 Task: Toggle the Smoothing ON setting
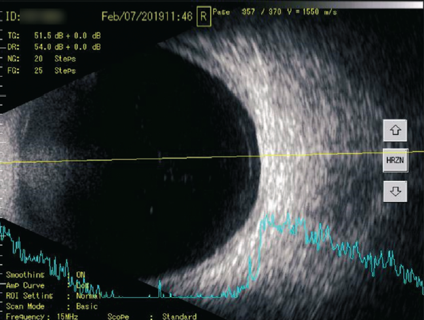81,275
